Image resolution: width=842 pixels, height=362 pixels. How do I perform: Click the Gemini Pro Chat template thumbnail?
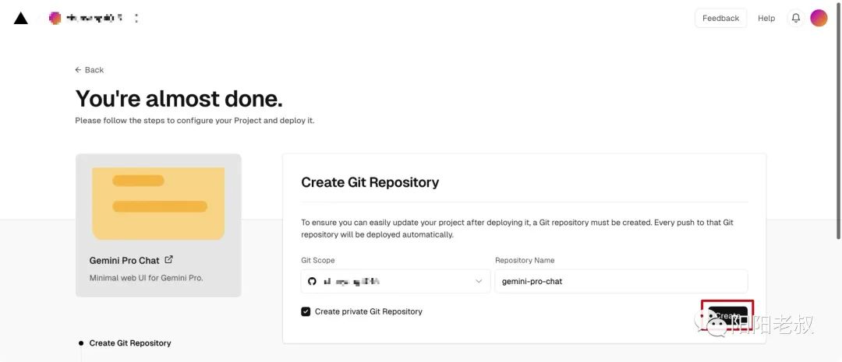(158, 203)
